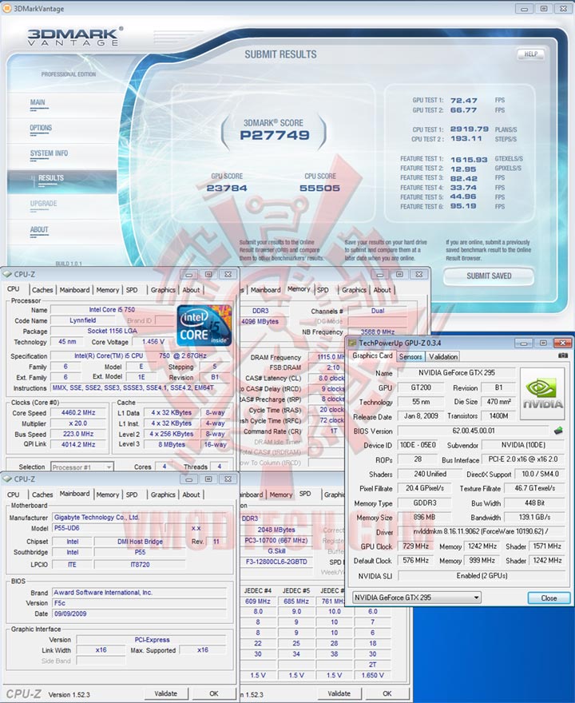Click the CPU-Z icon in Mainboard window title bar
The height and width of the screenshot is (703, 575).
pos(6,479)
